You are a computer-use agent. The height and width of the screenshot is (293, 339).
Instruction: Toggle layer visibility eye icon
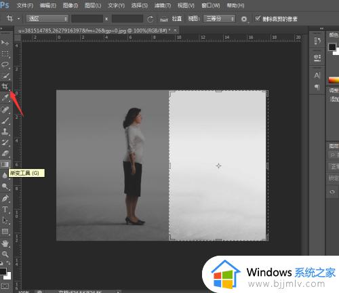click(x=332, y=191)
